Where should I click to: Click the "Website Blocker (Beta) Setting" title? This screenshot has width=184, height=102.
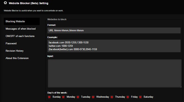[x=29, y=3]
